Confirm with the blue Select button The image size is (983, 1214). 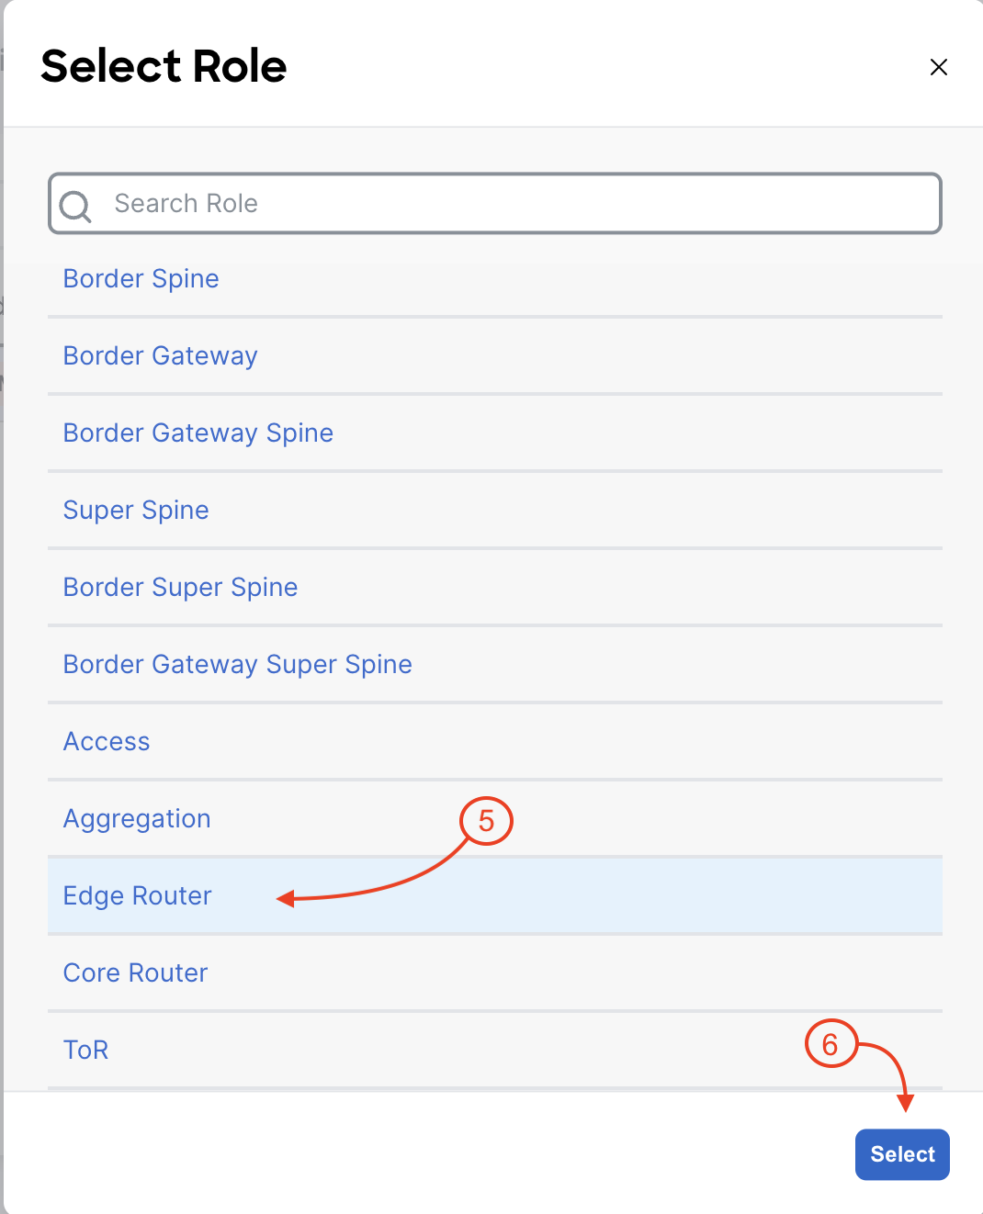(902, 1154)
